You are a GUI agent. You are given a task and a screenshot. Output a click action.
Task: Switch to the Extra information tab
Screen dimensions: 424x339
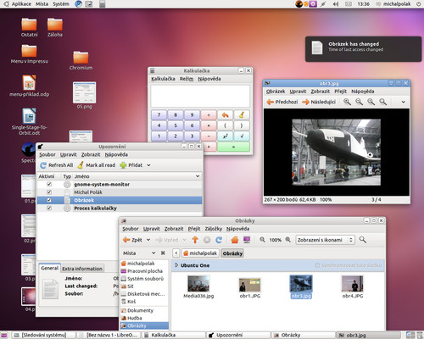click(x=82, y=269)
